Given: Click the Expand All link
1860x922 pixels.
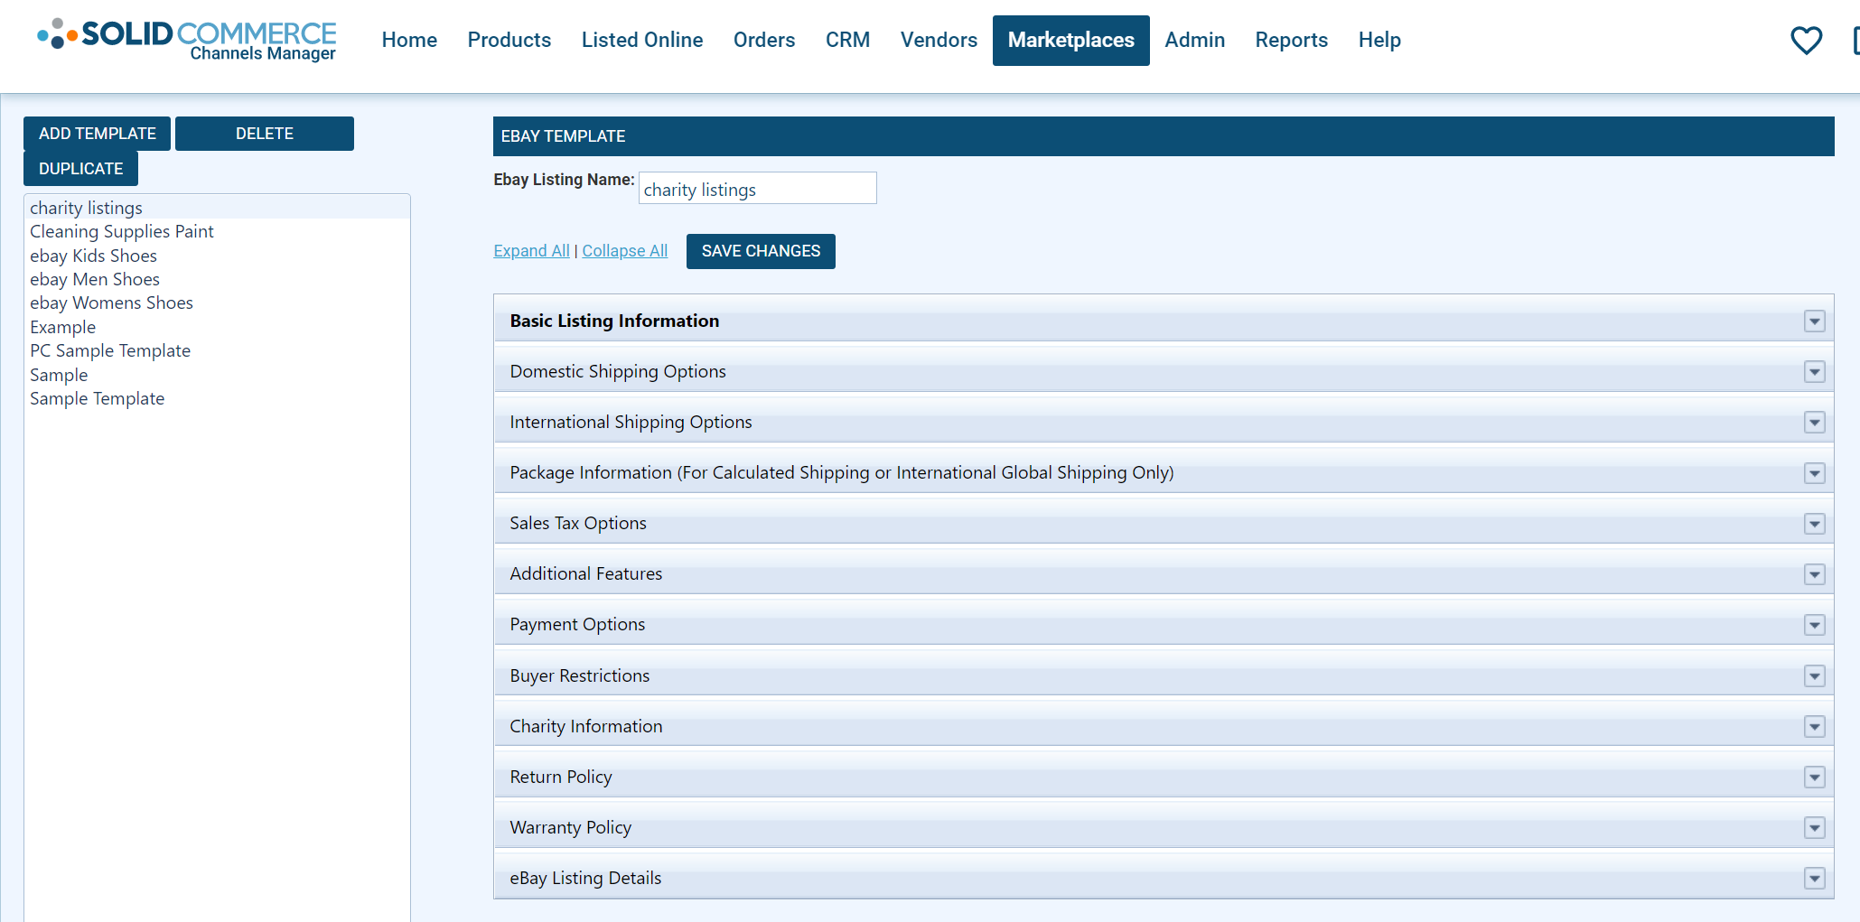Looking at the screenshot, I should [531, 251].
